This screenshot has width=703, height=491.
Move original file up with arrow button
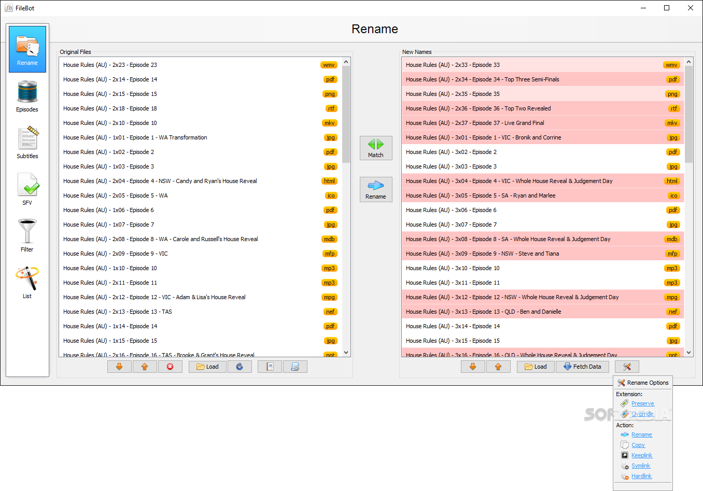145,367
